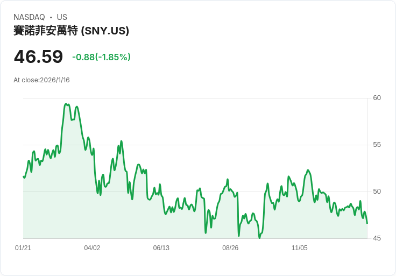Click the 01/21 date on x-axis
This screenshot has height=276, width=396.
click(x=23, y=248)
